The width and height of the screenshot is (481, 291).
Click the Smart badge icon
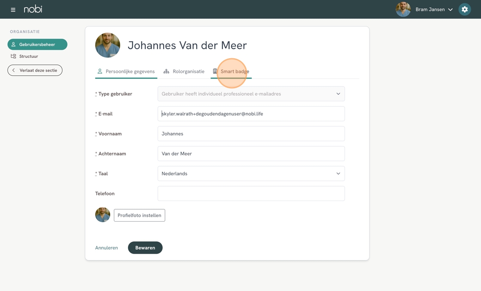click(215, 71)
